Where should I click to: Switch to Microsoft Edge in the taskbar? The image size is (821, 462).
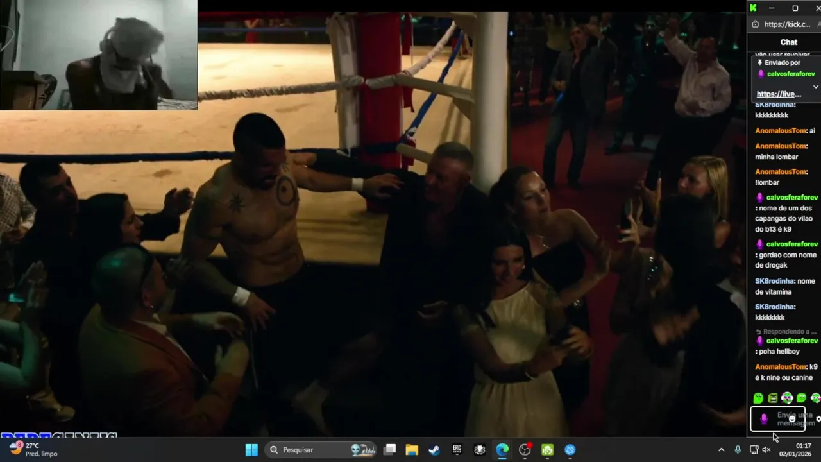click(502, 450)
